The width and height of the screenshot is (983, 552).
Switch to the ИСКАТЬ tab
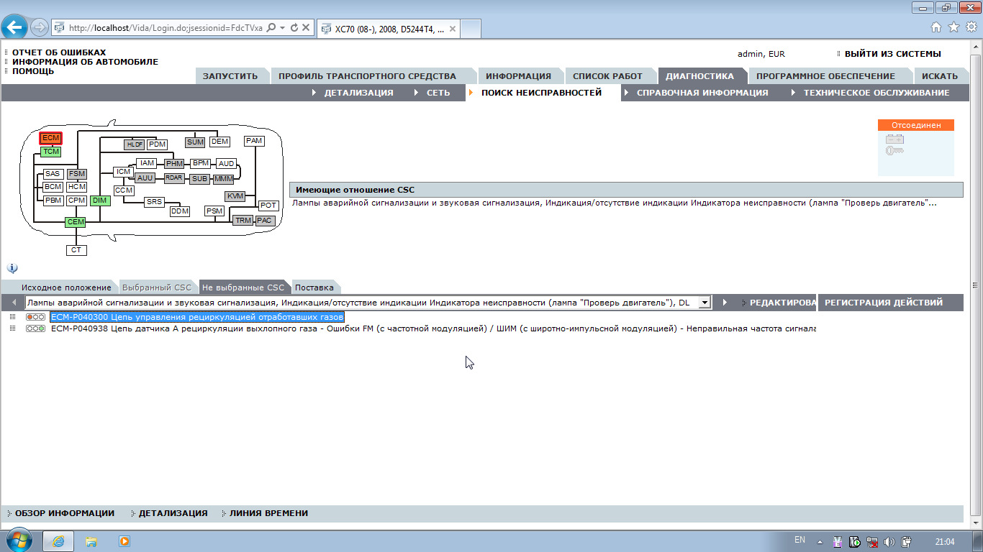click(x=940, y=76)
